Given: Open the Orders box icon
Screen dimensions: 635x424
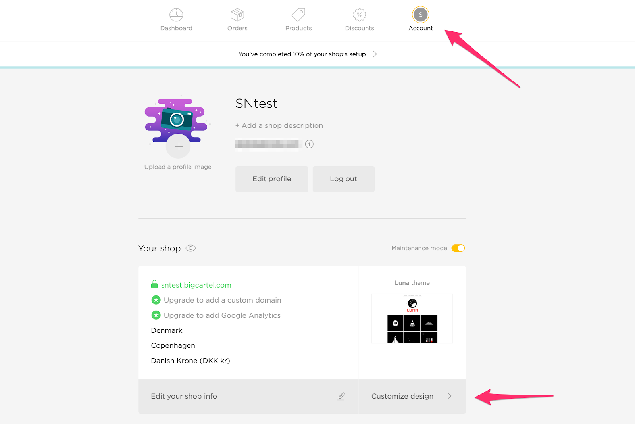Looking at the screenshot, I should [x=237, y=15].
